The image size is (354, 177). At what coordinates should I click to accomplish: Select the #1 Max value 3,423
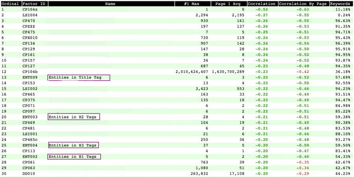pyautogui.click(x=202, y=89)
